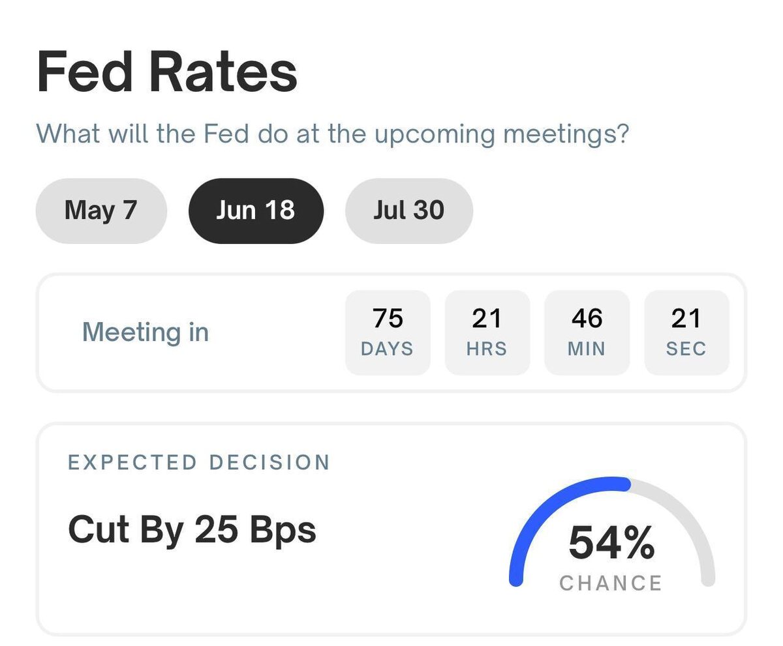This screenshot has height=646, width=783.
Task: Click the 54% probability value
Action: [x=611, y=543]
